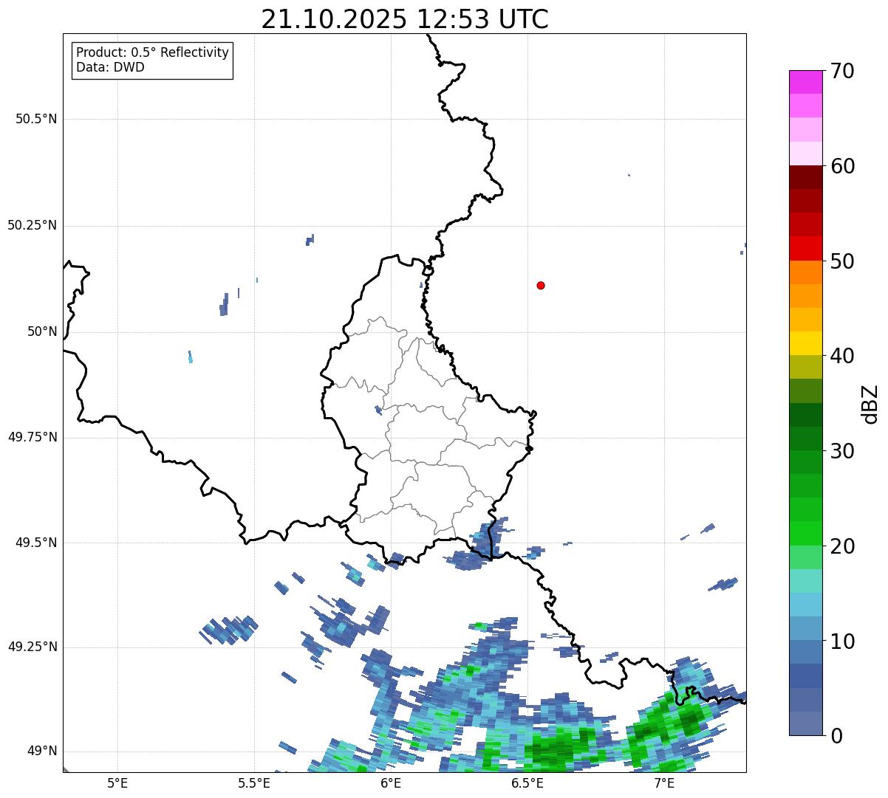Click the cyan swatch above 10
Image resolution: width=888 pixels, height=798 pixels.
805,605
